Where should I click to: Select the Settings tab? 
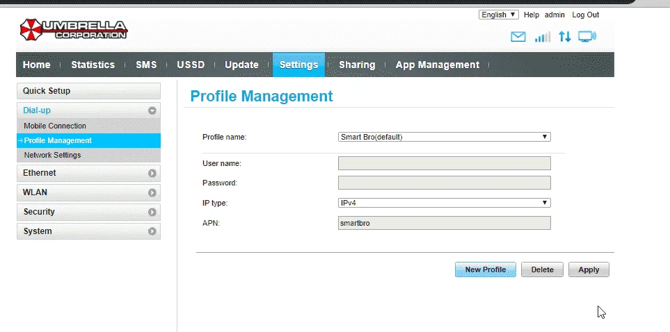point(298,65)
